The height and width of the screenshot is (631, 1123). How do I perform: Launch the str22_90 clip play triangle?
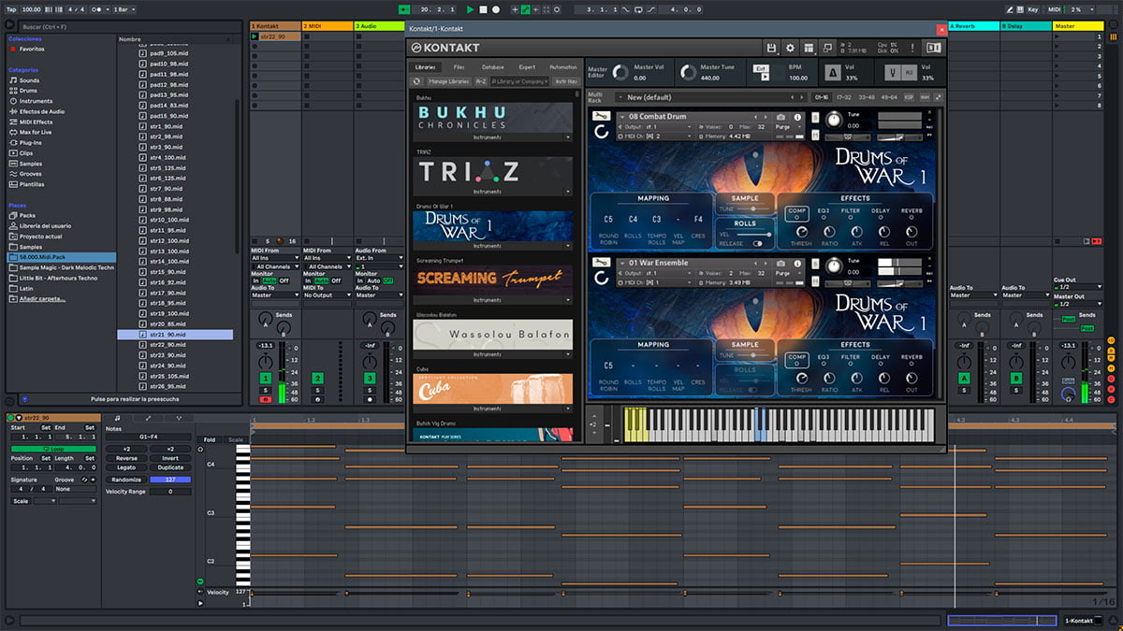(x=255, y=36)
